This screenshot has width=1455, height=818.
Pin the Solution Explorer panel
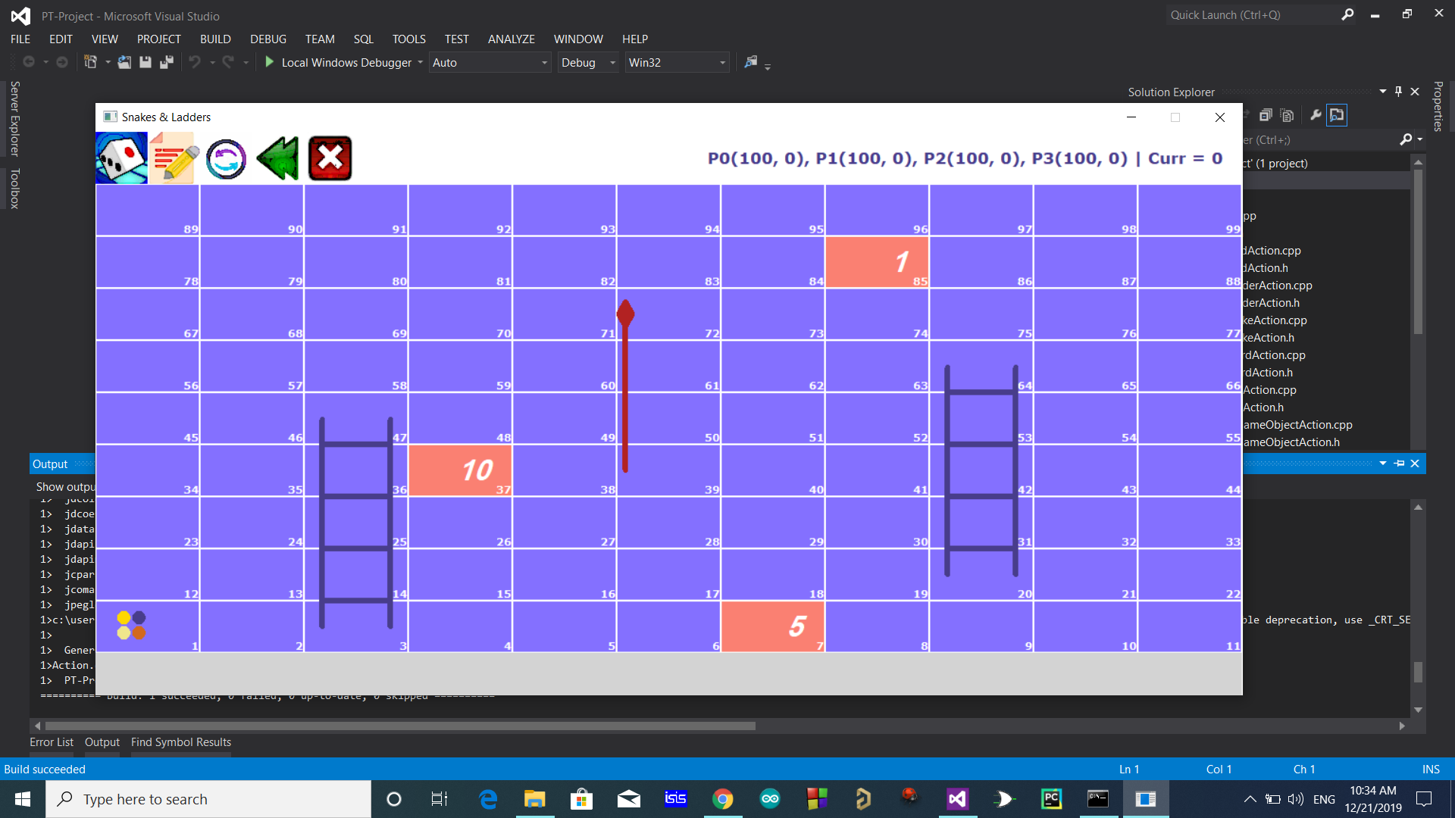[1398, 92]
